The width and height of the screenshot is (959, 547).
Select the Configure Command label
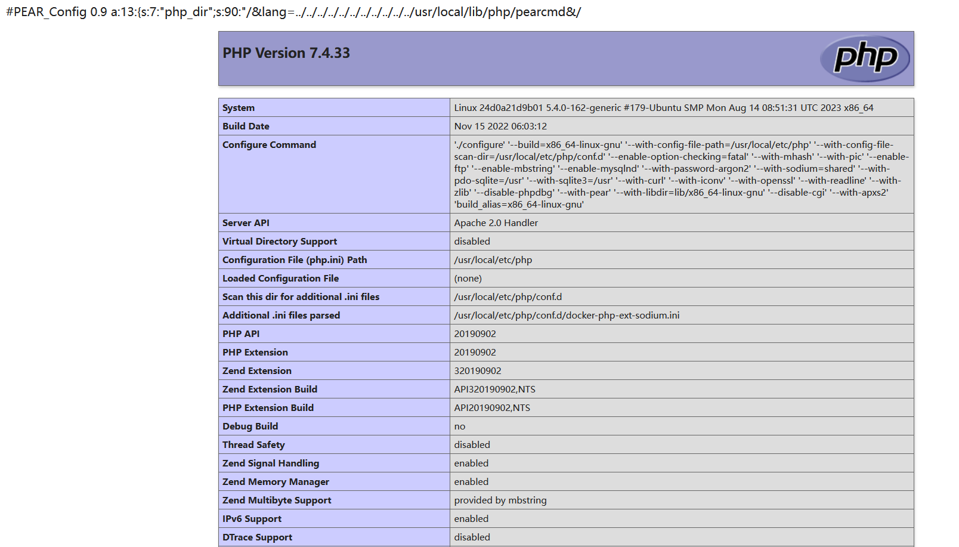[x=269, y=145]
